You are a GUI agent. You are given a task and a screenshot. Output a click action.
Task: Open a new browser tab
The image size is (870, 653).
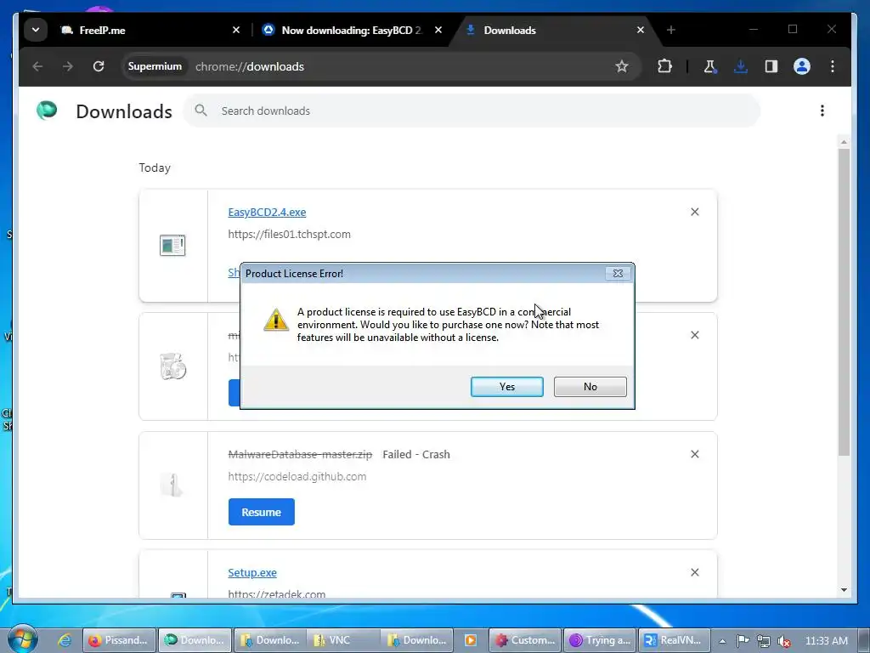coord(671,30)
